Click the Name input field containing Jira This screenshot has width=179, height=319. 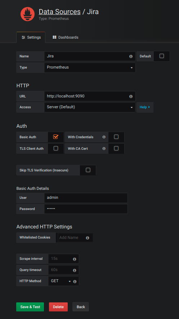click(x=90, y=56)
